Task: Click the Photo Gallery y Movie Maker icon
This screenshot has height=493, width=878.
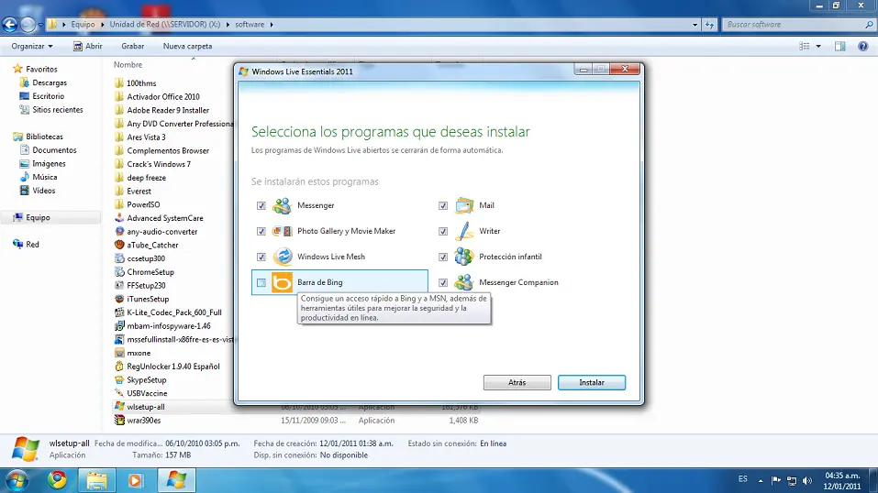Action: (282, 231)
